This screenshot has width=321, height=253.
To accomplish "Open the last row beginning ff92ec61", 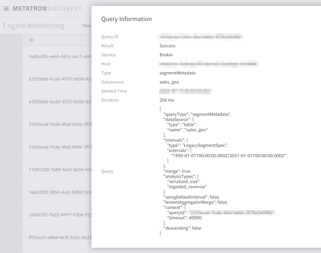I will (x=58, y=238).
